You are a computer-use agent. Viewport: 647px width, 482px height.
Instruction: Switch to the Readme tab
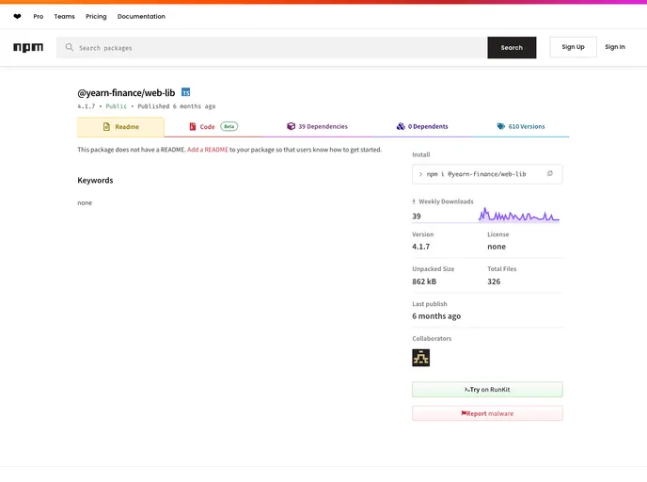pos(120,127)
